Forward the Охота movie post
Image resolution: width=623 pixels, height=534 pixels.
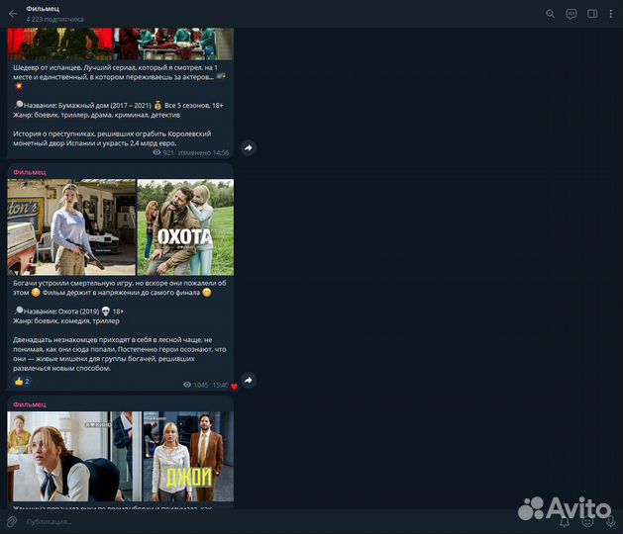click(249, 380)
